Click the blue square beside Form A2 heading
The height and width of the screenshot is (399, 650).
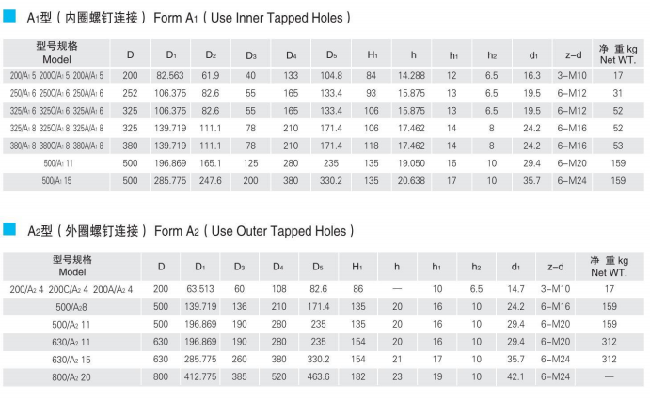(x=10, y=229)
